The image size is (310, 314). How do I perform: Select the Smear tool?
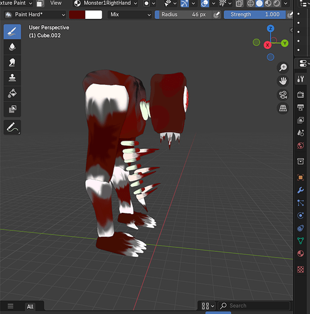pyautogui.click(x=12, y=62)
